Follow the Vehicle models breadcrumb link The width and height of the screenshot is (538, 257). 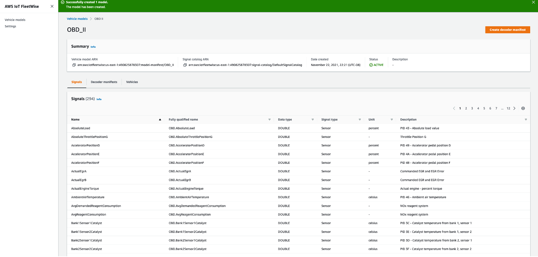pyautogui.click(x=77, y=19)
